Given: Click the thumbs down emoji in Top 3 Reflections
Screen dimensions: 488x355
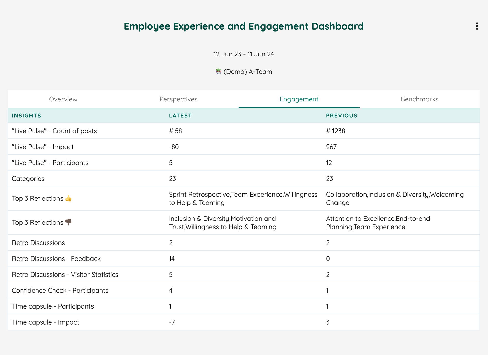Looking at the screenshot, I should 68,222.
